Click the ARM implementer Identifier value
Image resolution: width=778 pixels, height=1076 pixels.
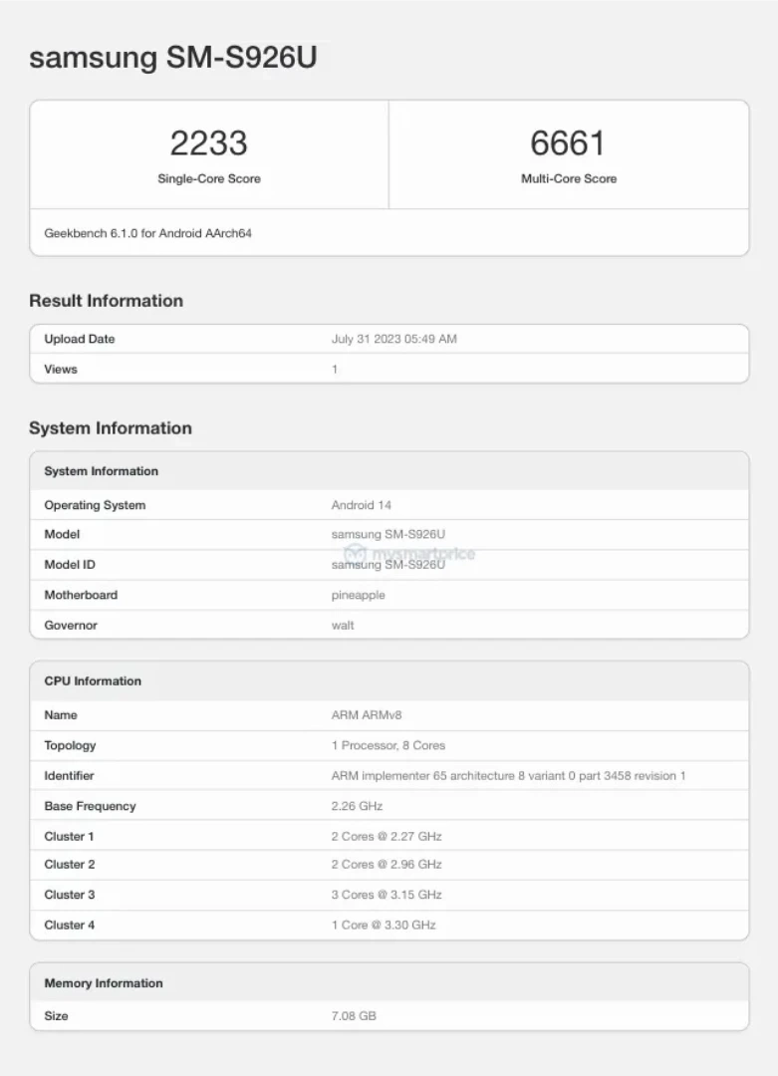(x=508, y=775)
